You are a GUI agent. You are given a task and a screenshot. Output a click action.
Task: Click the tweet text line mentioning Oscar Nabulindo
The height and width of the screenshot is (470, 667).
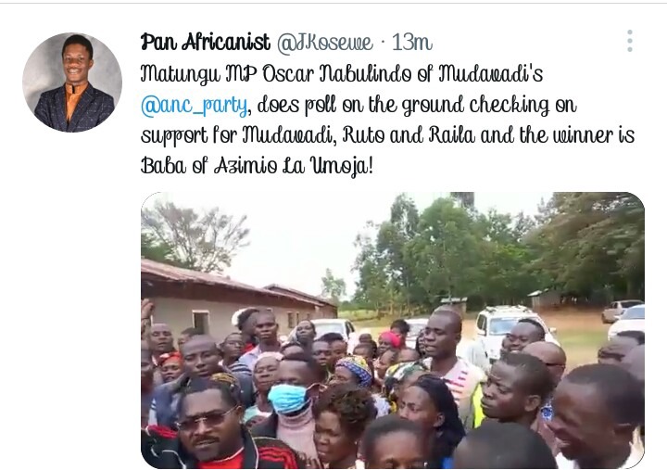point(342,74)
